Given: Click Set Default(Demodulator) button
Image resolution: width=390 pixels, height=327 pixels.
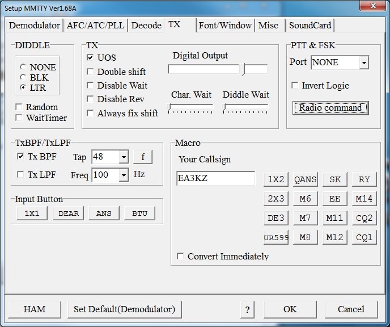Looking at the screenshot, I should tap(124, 309).
